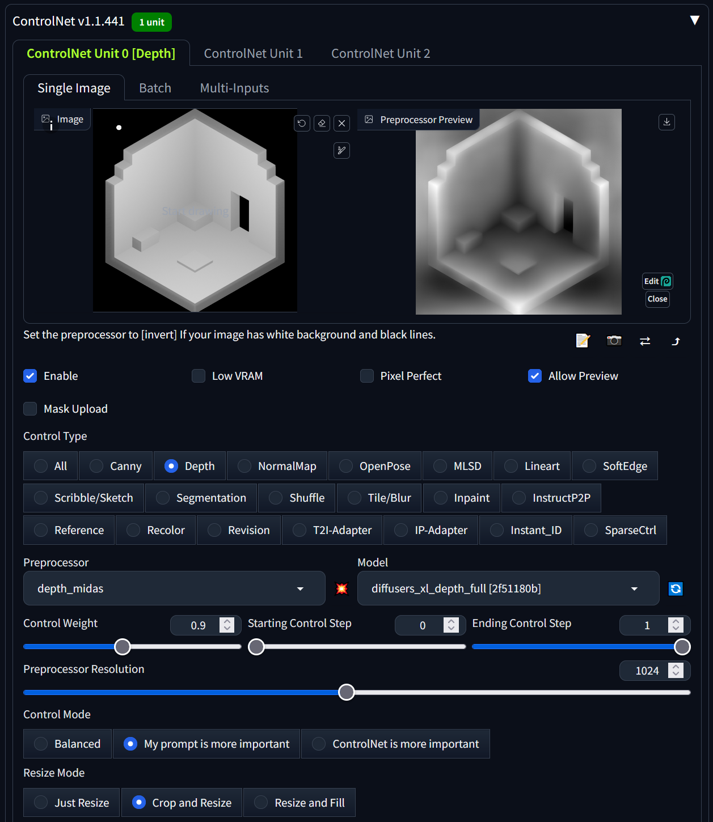Open ControlNet Unit 0 [Depth] tab
Image resolution: width=713 pixels, height=822 pixels.
101,53
